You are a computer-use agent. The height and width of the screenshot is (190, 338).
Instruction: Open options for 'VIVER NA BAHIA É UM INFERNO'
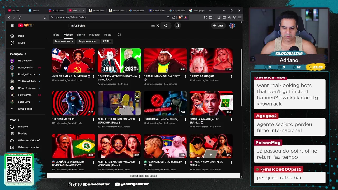[93, 77]
